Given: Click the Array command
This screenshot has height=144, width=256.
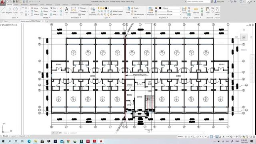Looking at the screenshot, I should (x=53, y=14).
